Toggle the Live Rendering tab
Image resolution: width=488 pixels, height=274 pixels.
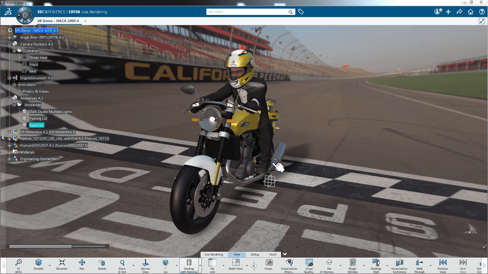pyautogui.click(x=214, y=255)
